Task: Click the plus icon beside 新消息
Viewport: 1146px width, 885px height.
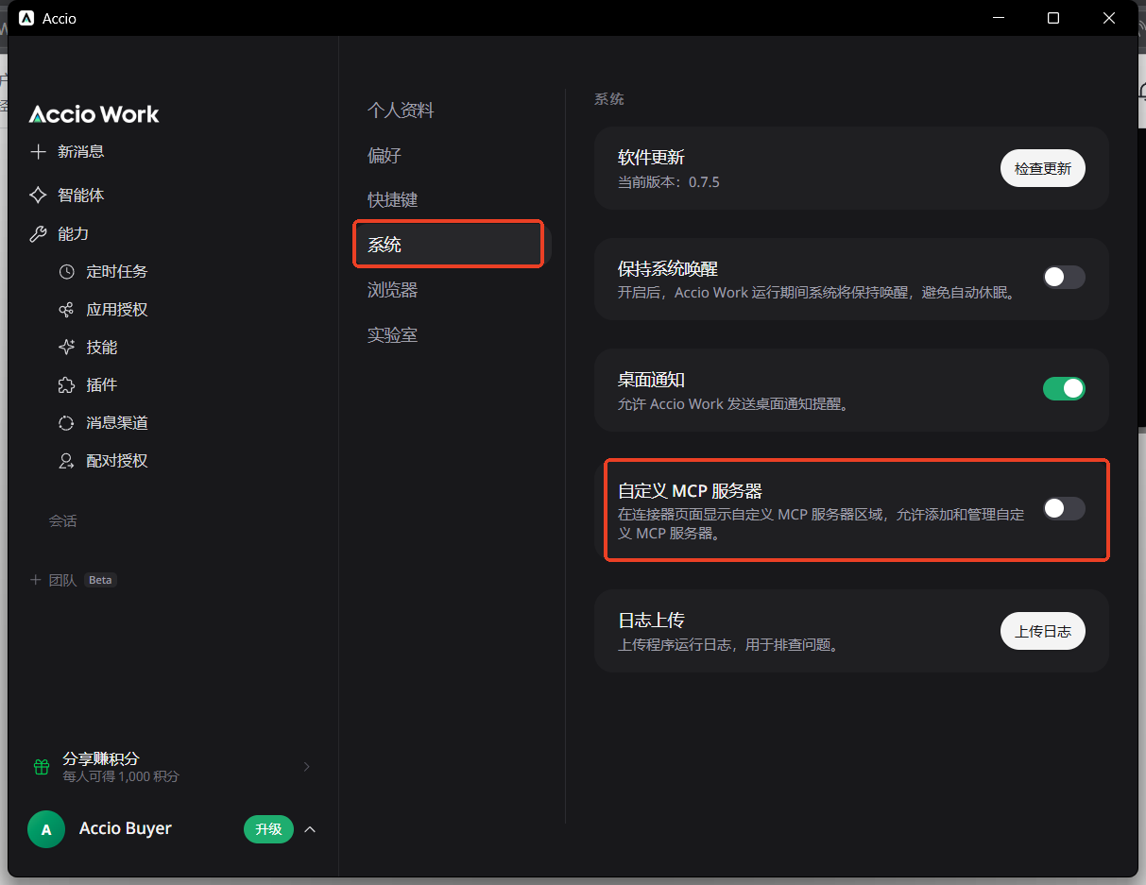Action: pos(38,151)
